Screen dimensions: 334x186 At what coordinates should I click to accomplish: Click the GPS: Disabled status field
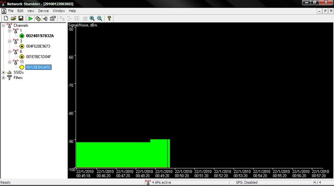click(247, 183)
